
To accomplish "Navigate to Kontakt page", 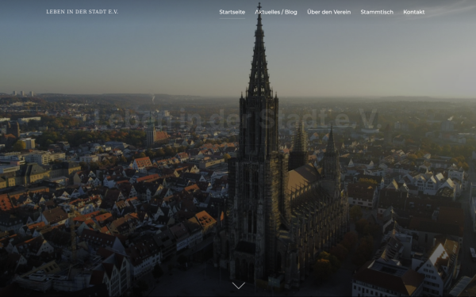I will coord(414,12).
